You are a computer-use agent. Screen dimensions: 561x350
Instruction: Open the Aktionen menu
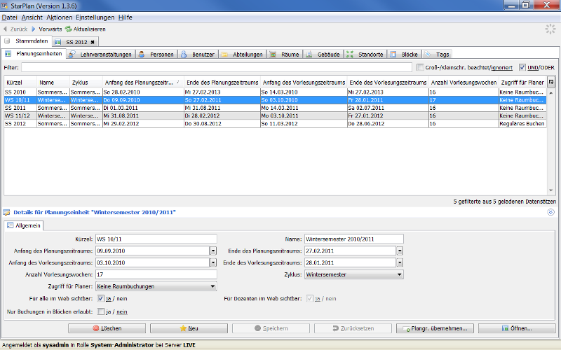pos(59,17)
